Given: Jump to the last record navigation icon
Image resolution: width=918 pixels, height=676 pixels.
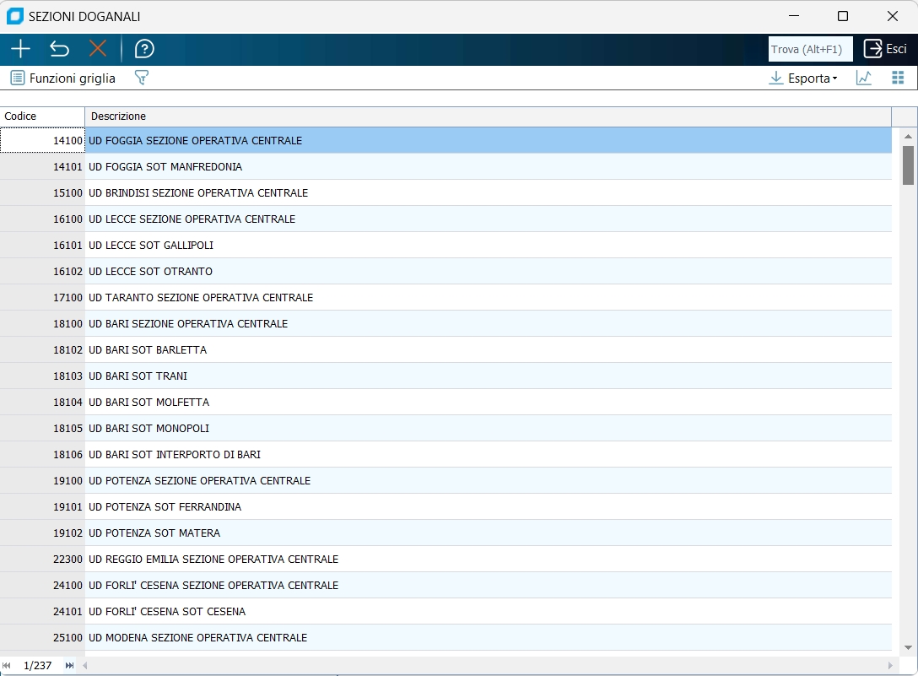Looking at the screenshot, I should click(69, 666).
